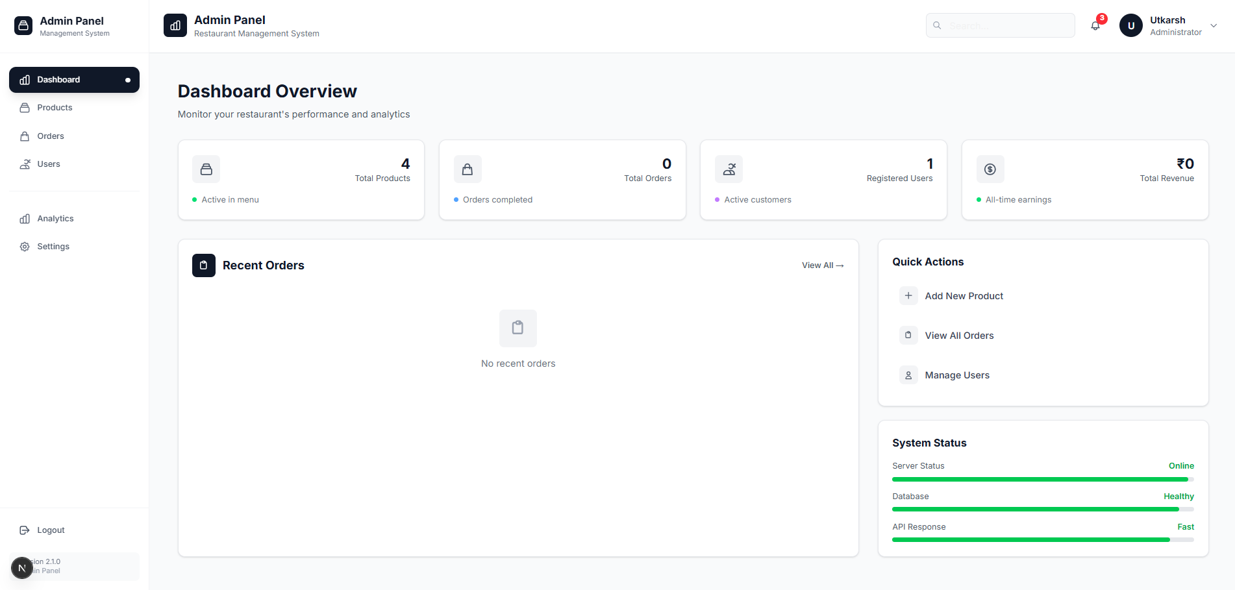The height and width of the screenshot is (590, 1235).
Task: Click the View All orders link
Action: pos(822,265)
